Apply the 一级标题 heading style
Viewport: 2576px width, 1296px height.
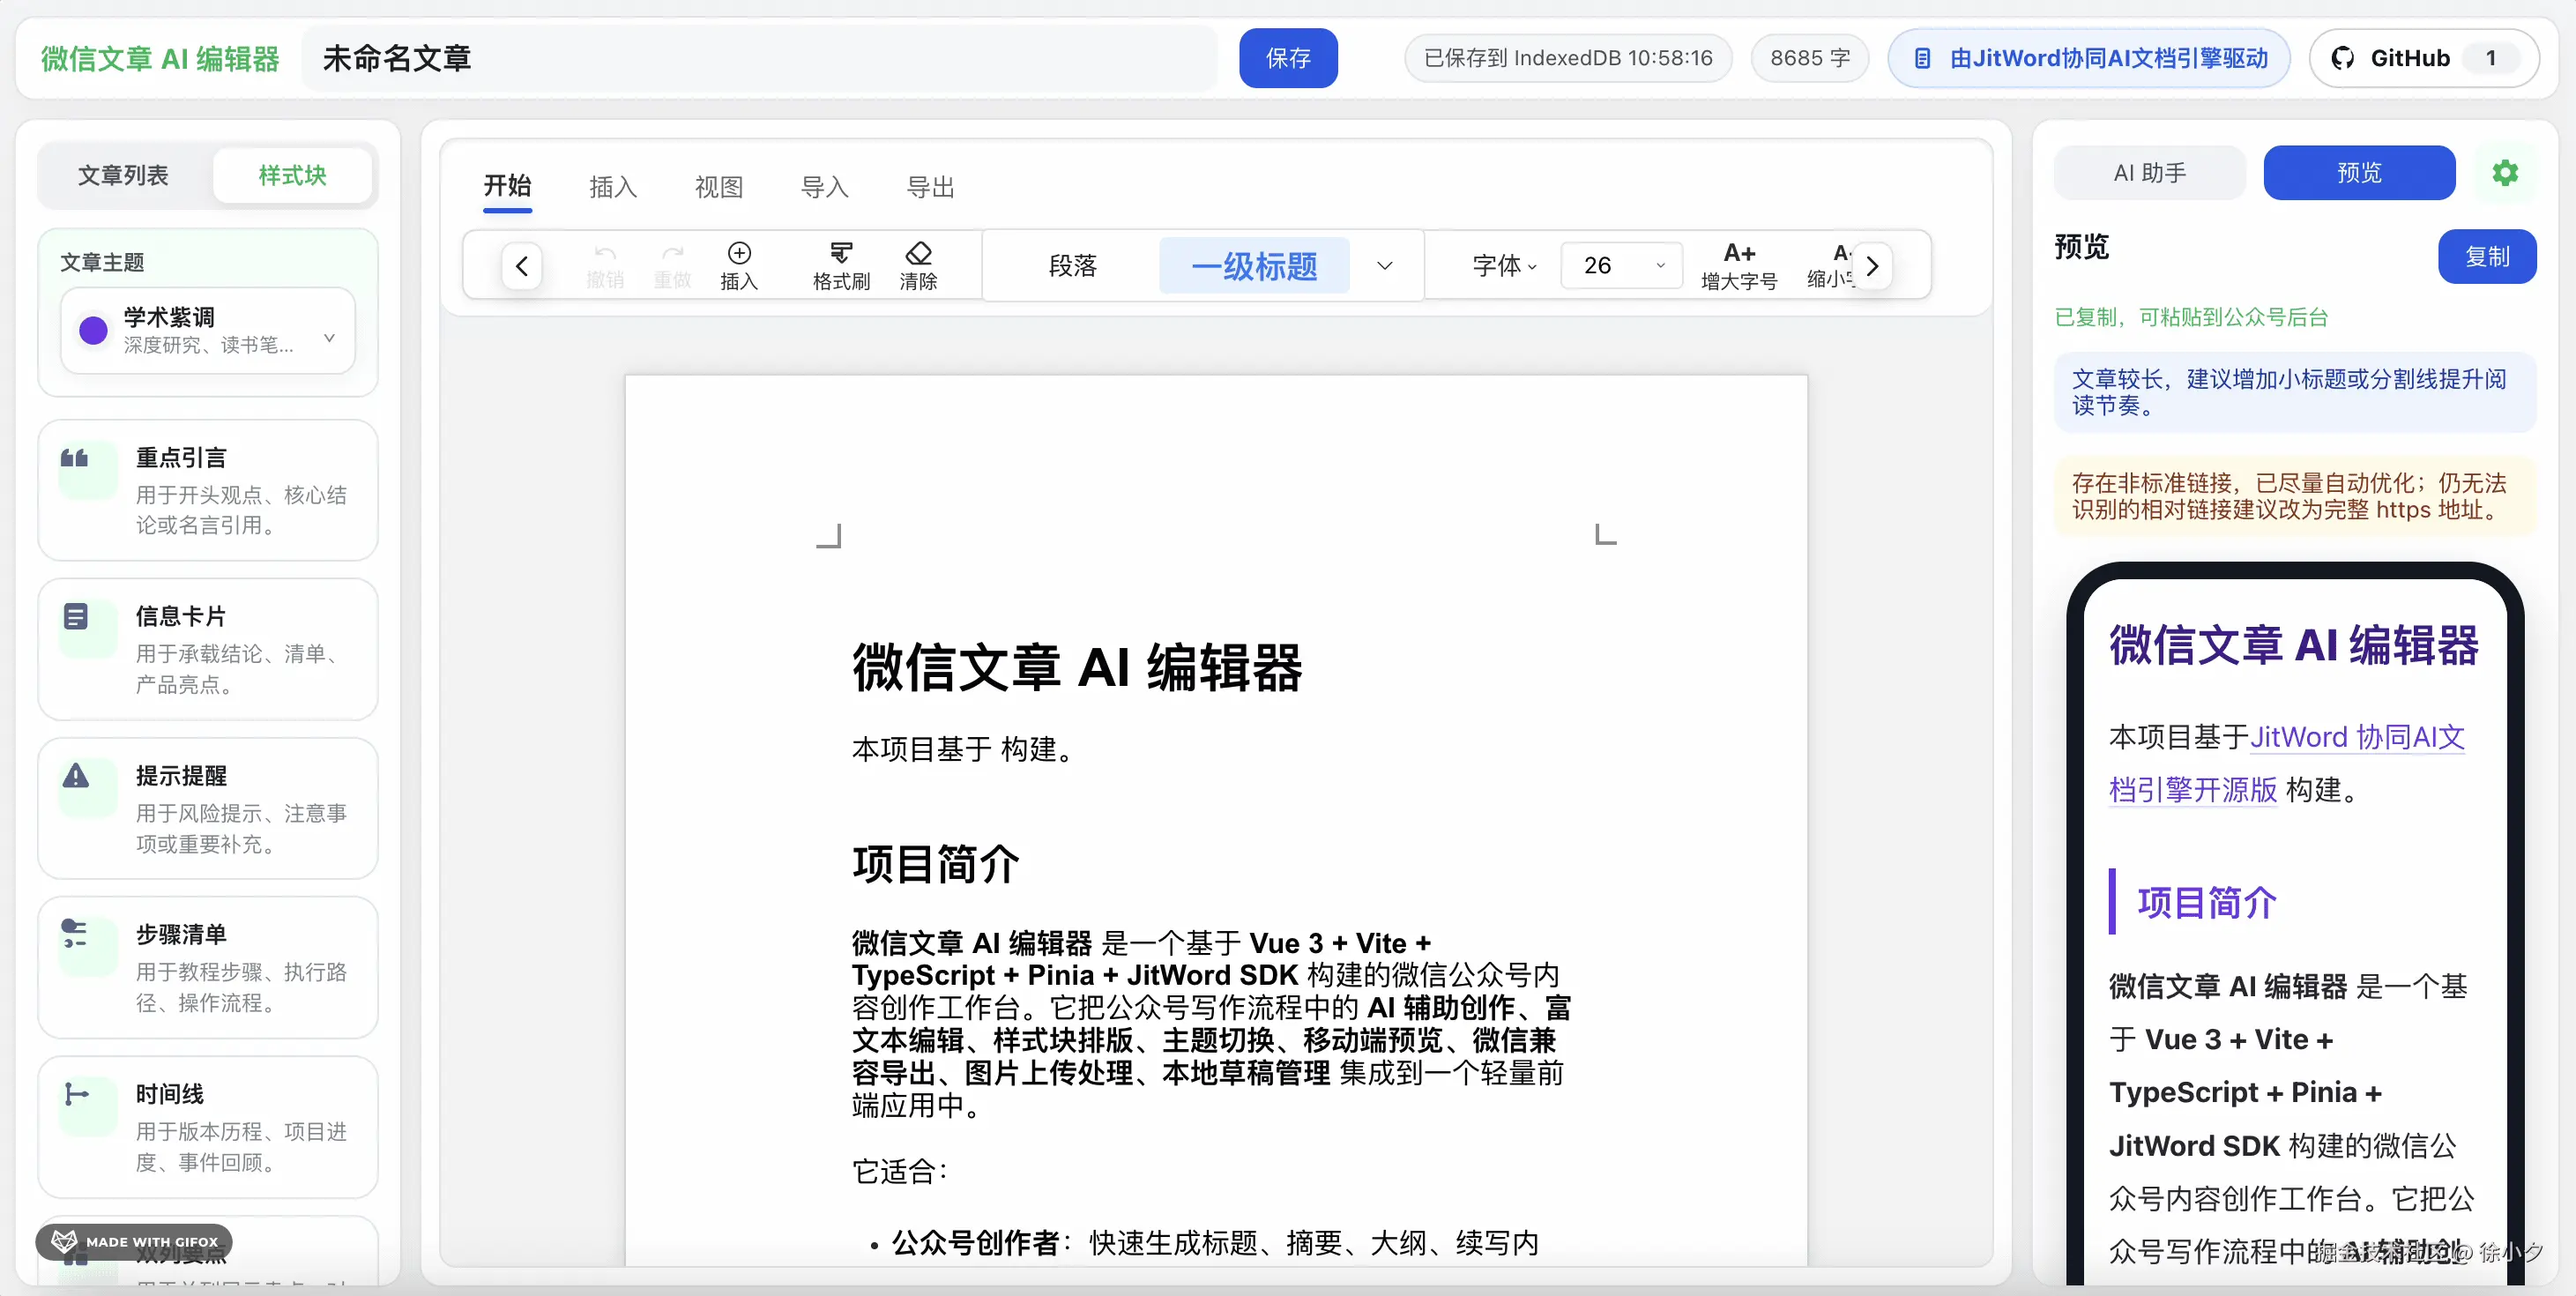[x=1254, y=266]
